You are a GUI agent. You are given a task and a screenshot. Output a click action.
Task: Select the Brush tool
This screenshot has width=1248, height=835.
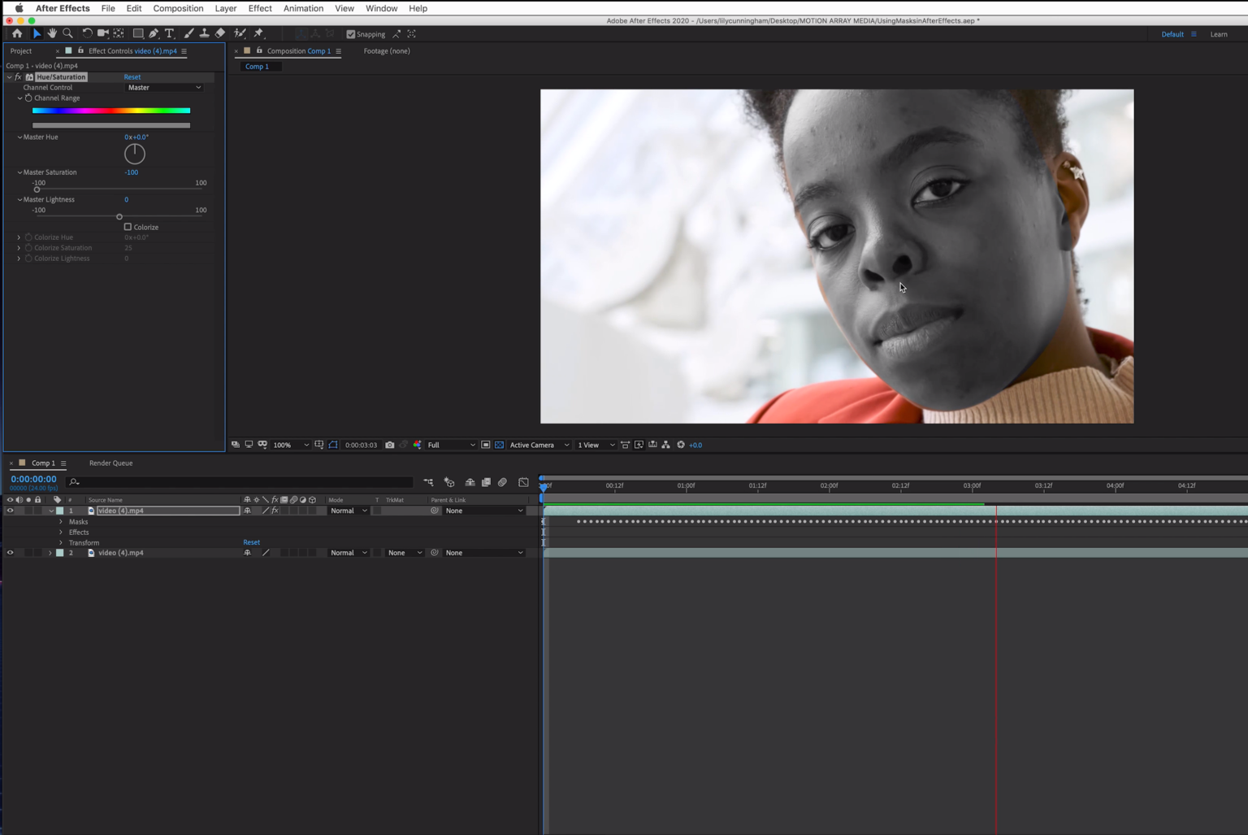tap(188, 33)
